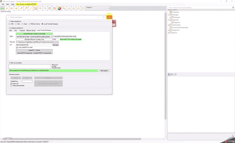Click the zoom in magnifier icon
235x143 pixels.
tap(40, 9)
